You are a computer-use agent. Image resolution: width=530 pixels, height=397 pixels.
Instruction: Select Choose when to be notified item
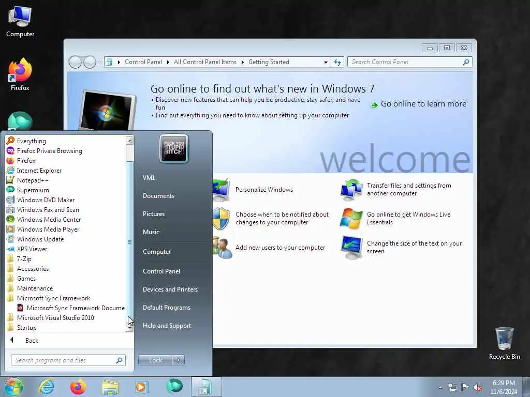click(282, 219)
